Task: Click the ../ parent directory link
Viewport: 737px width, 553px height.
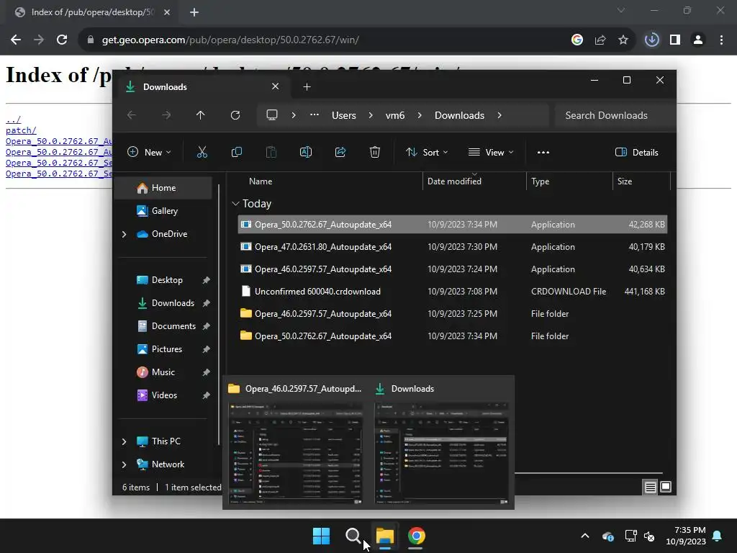Action: (x=13, y=120)
